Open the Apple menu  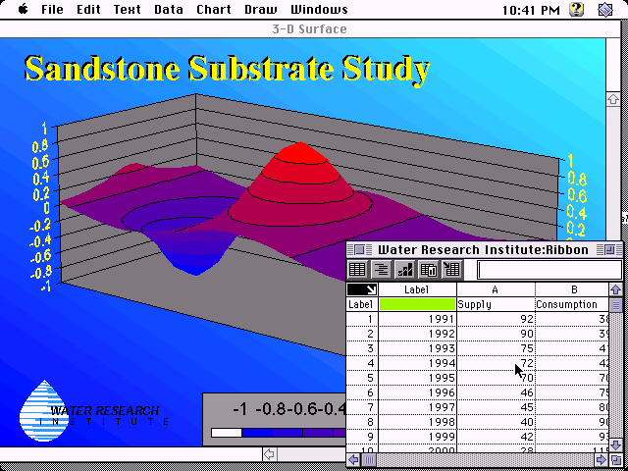23,9
